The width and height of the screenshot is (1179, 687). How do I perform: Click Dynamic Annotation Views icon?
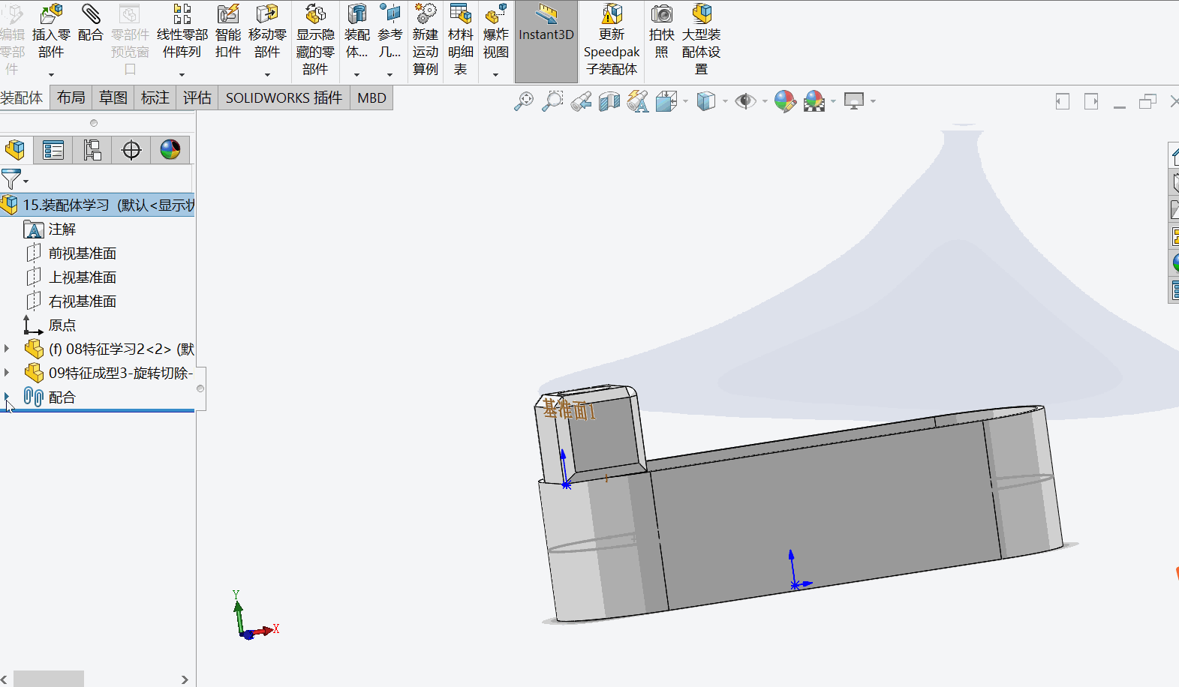(638, 100)
